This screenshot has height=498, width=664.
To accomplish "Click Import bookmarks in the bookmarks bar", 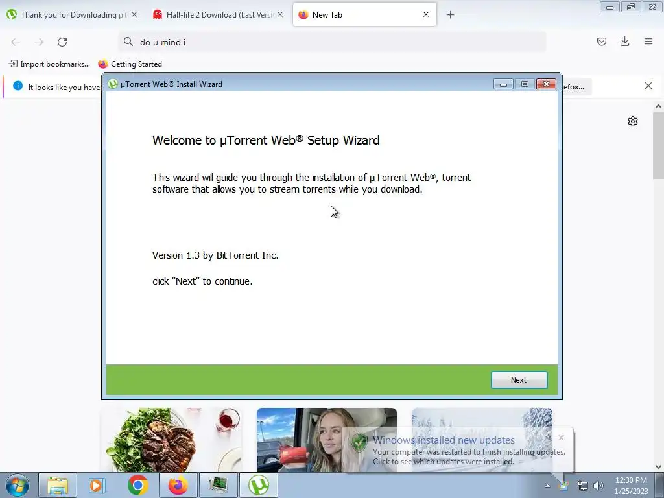I will coord(49,64).
